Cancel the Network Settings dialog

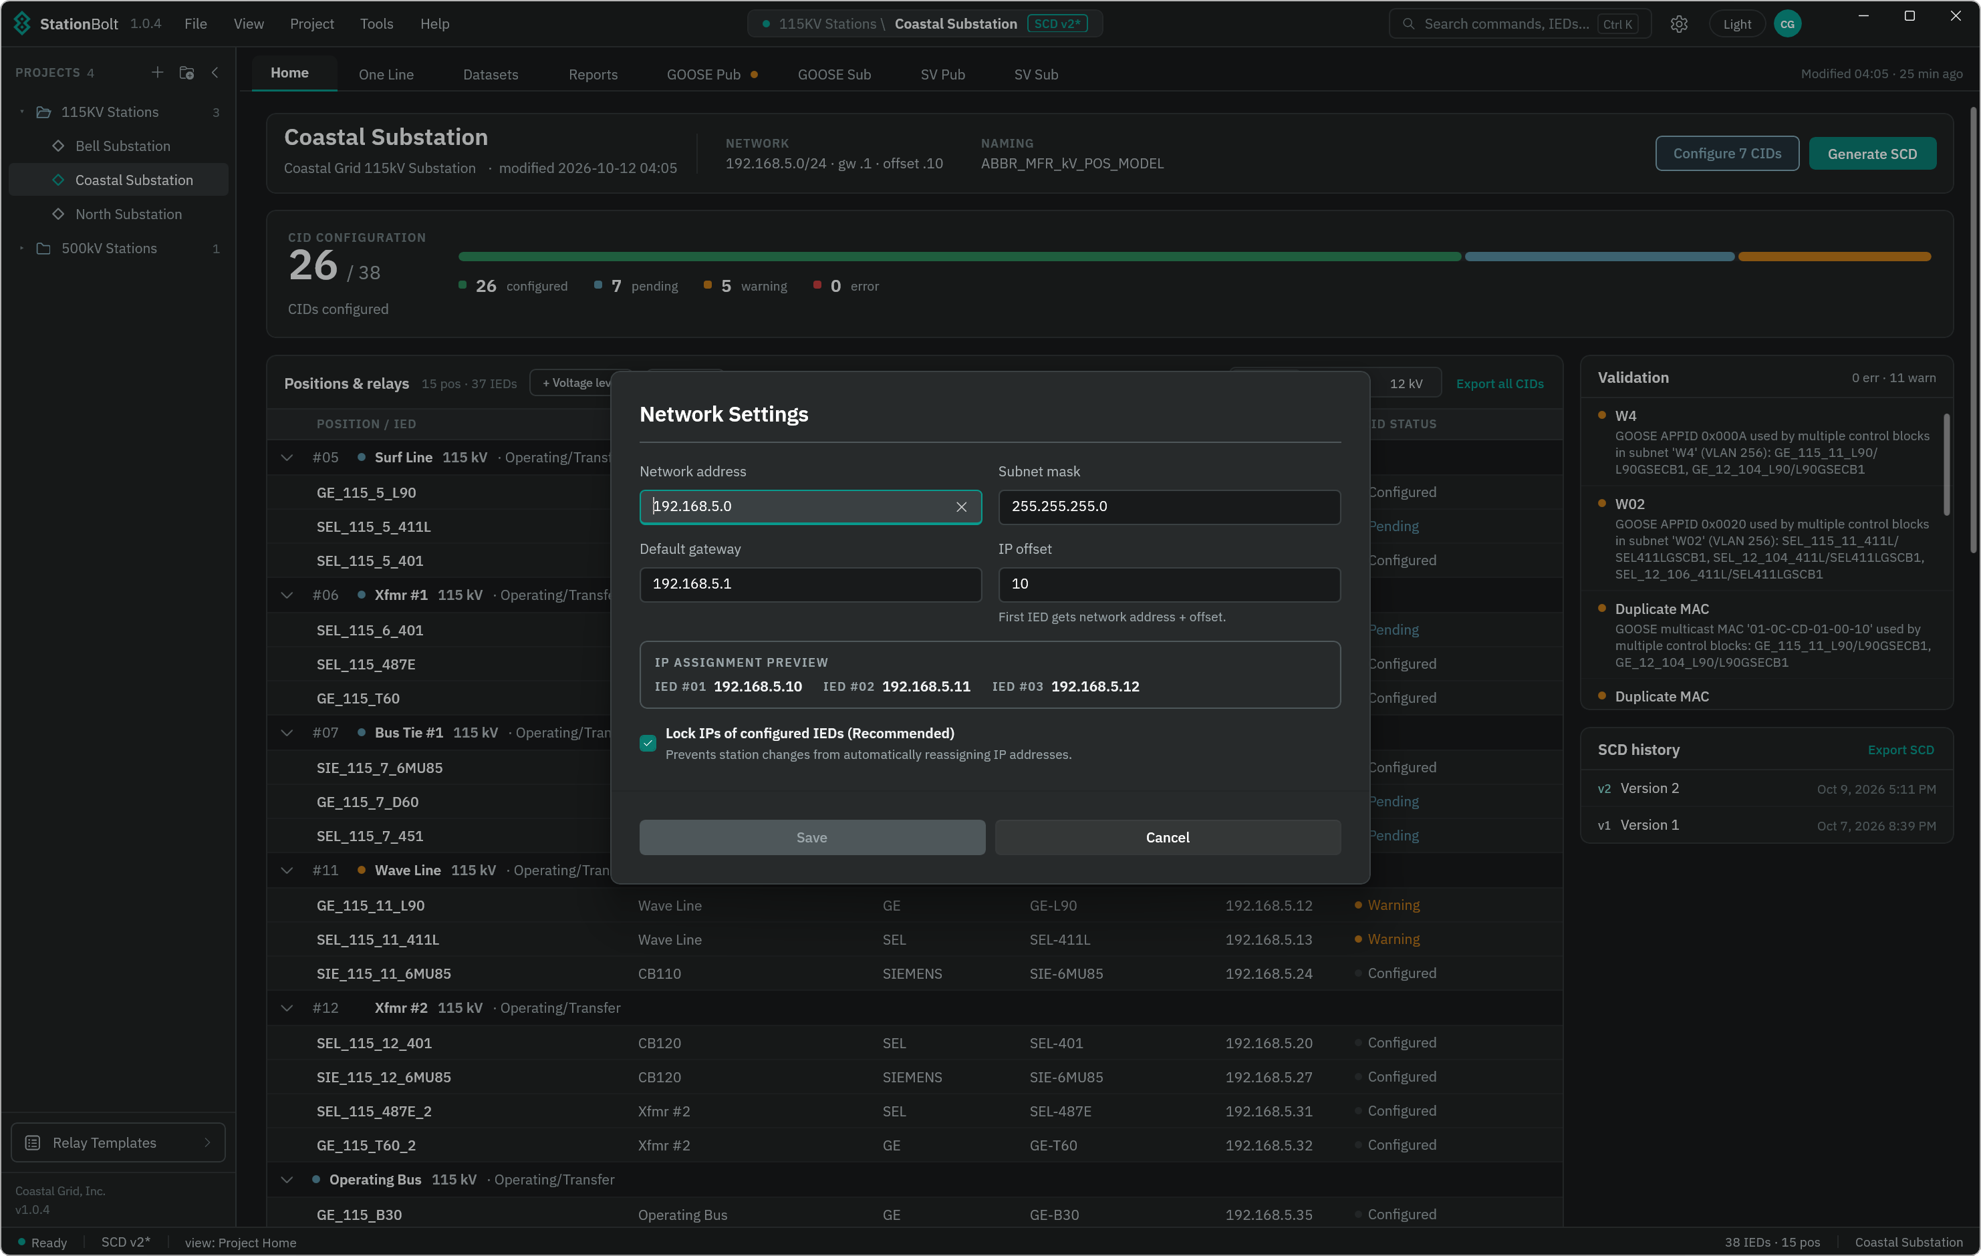(x=1168, y=837)
